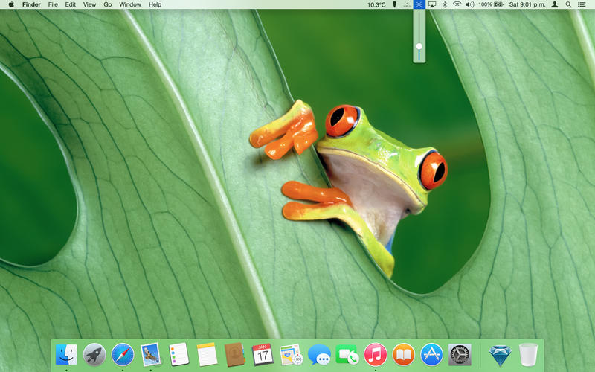The height and width of the screenshot is (372, 595).
Task: Launch iTunes music app
Action: pyautogui.click(x=376, y=354)
